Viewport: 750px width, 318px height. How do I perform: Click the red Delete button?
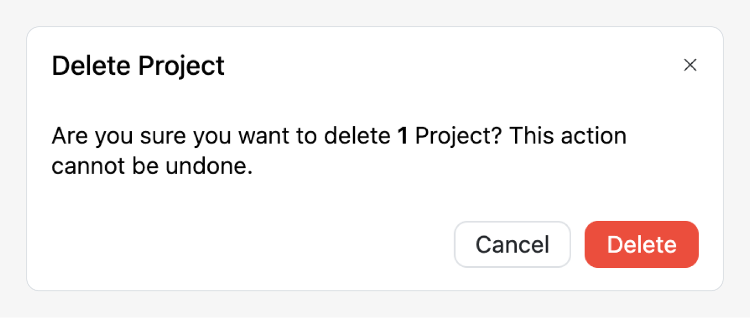point(641,244)
